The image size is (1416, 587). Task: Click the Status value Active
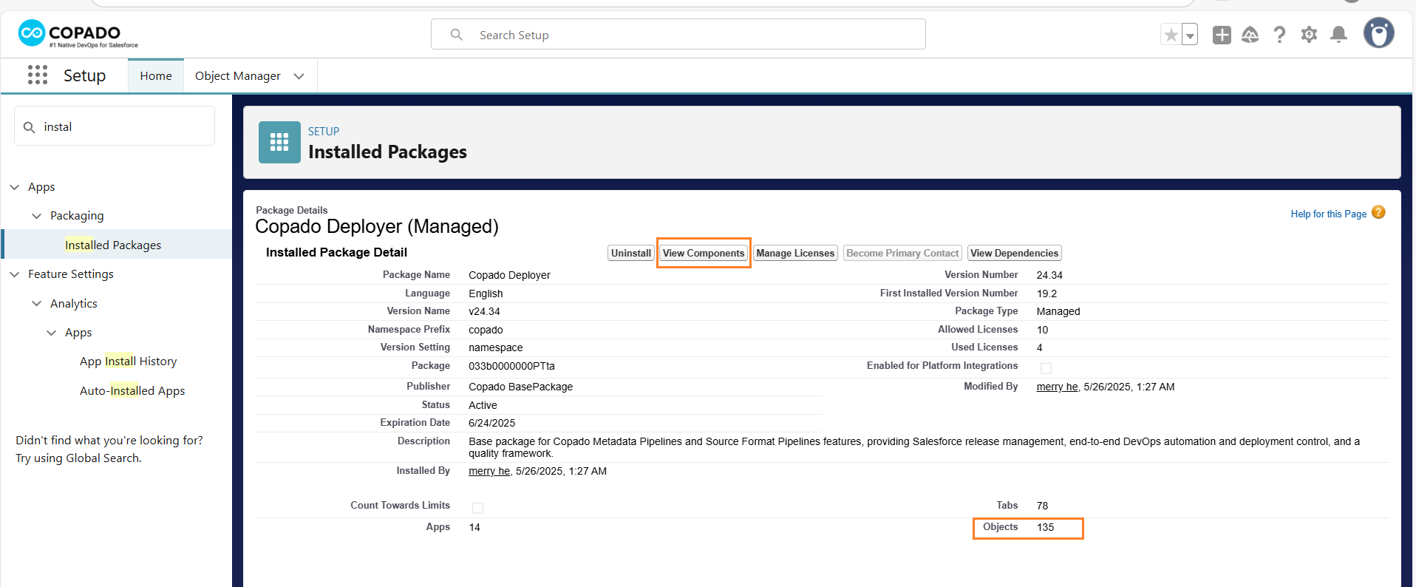coord(483,405)
